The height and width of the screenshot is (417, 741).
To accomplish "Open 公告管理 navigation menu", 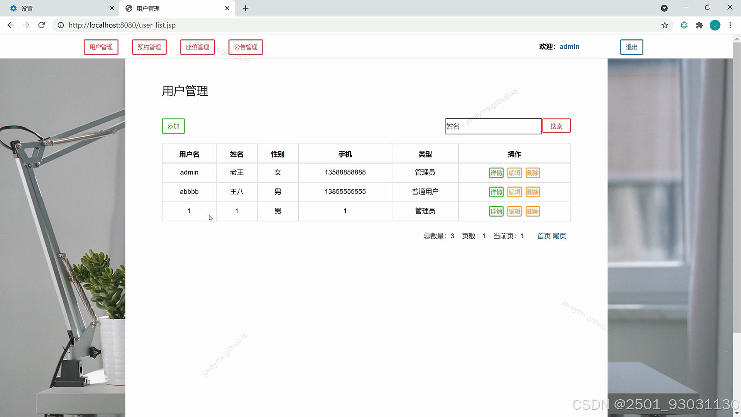I will pyautogui.click(x=246, y=47).
